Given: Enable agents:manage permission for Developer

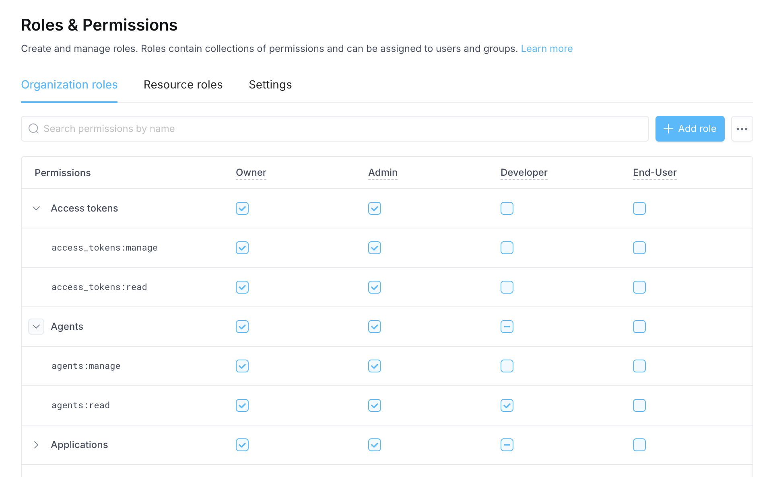Looking at the screenshot, I should pyautogui.click(x=507, y=366).
